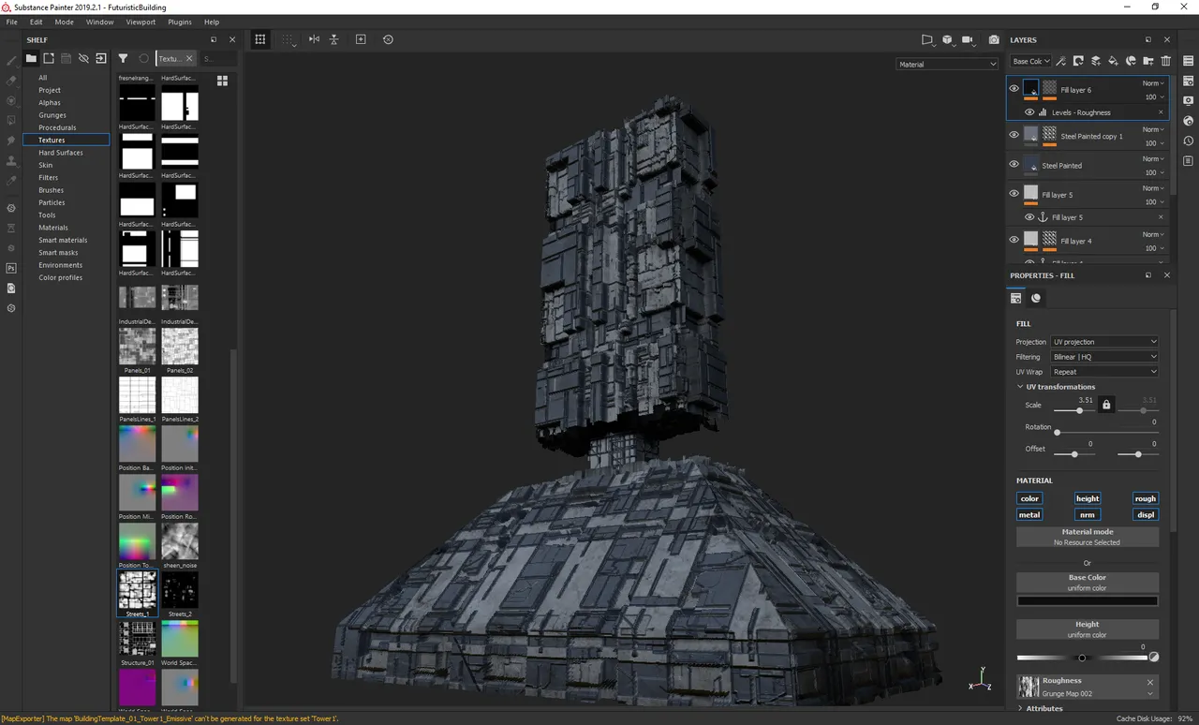Viewport: 1199px width, 725px height.
Task: Select the Smudge tool
Action: coord(11,141)
